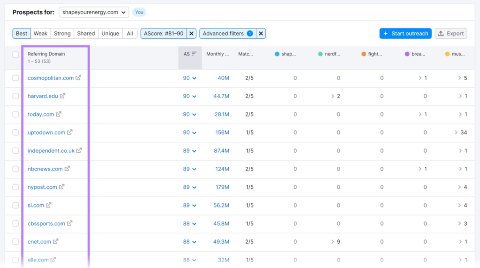Click the orange fight... competitor dot

(x=364, y=54)
